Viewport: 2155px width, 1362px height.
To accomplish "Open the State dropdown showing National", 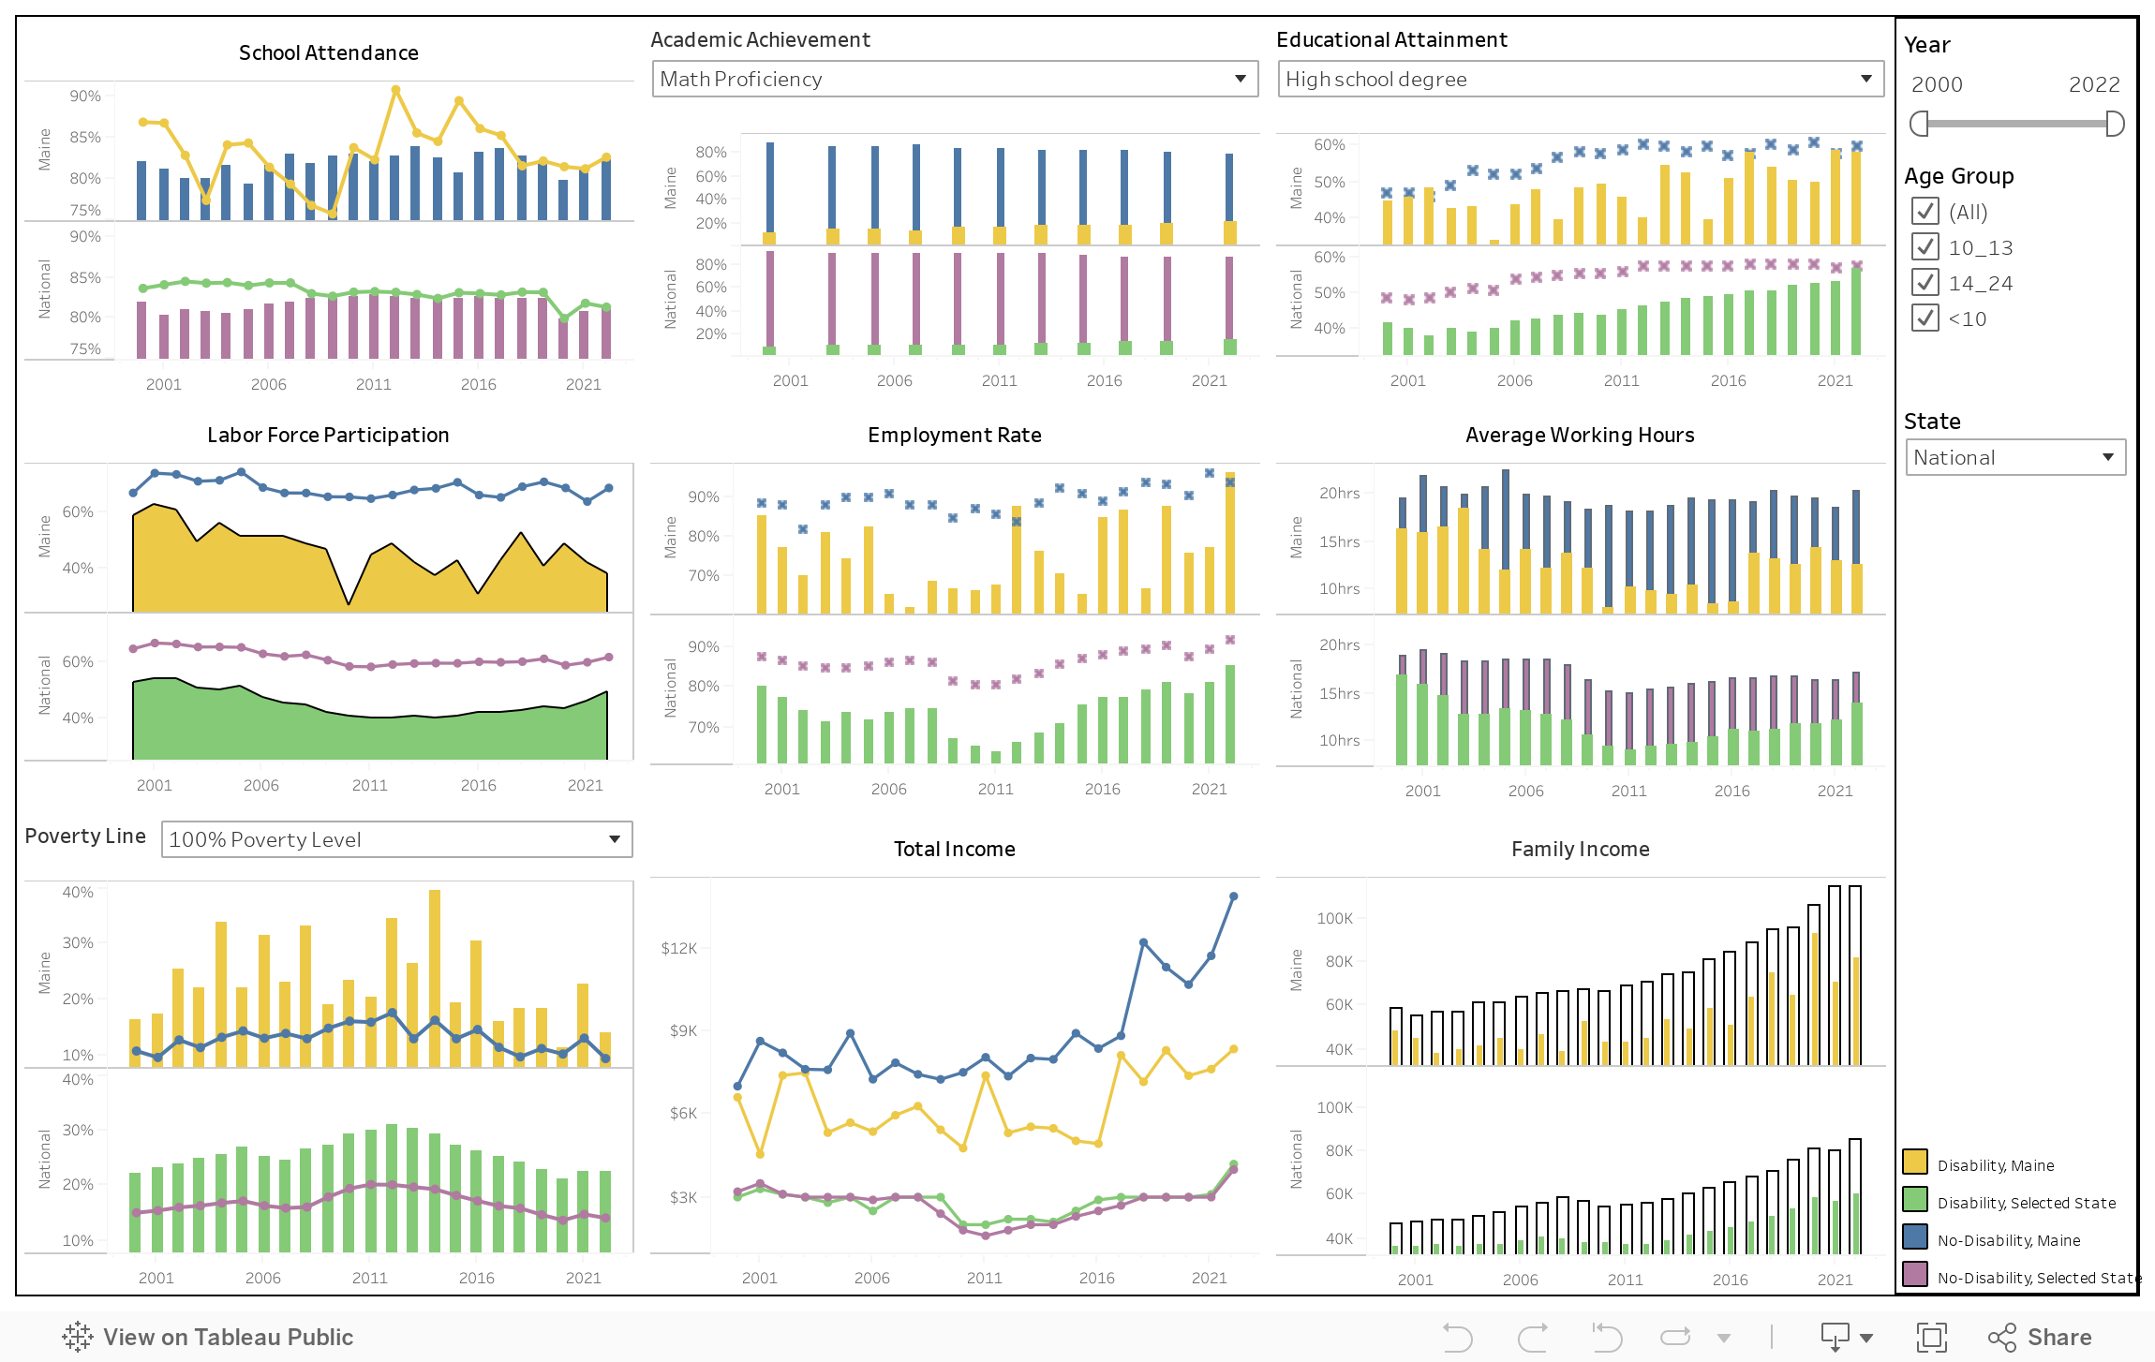I will click(x=2015, y=457).
